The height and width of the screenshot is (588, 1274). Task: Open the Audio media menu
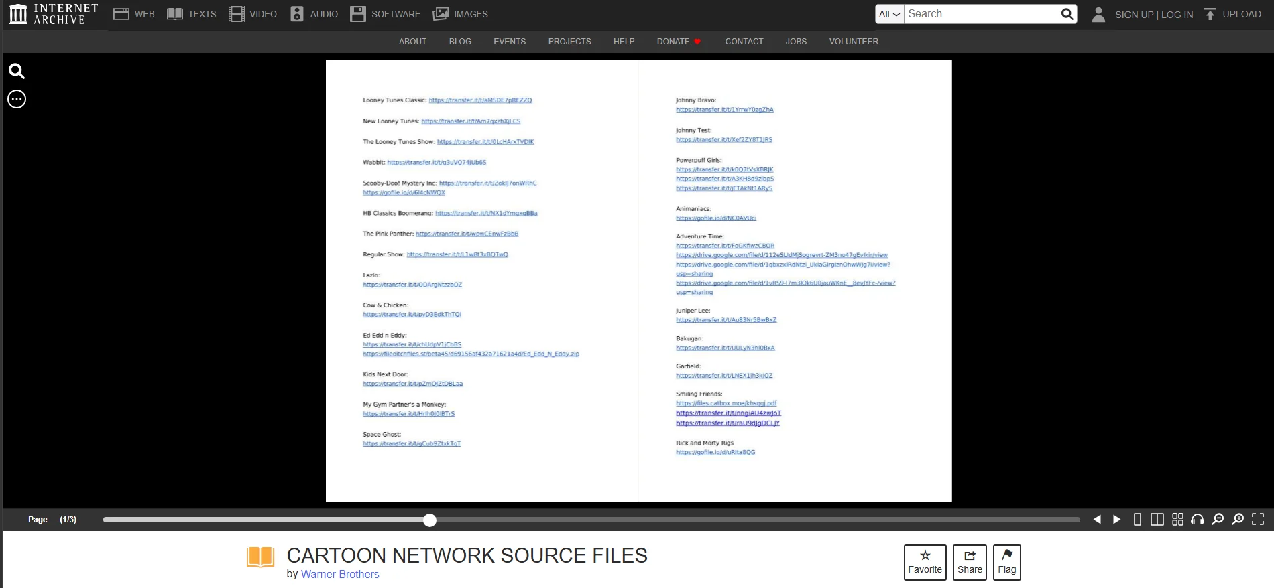(x=314, y=14)
